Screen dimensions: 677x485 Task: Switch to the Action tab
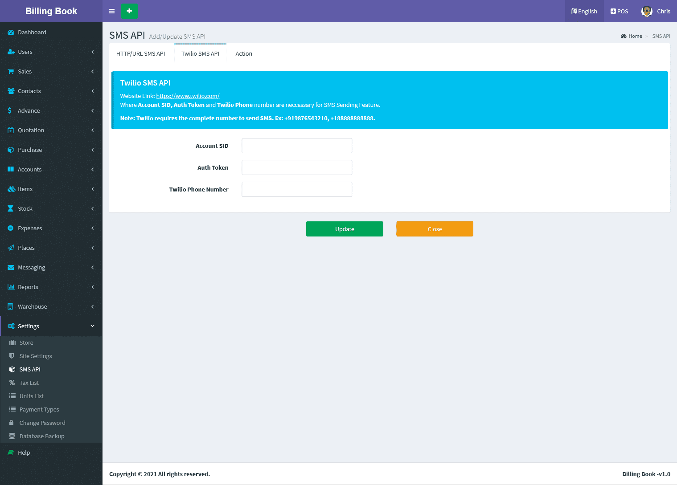click(244, 54)
